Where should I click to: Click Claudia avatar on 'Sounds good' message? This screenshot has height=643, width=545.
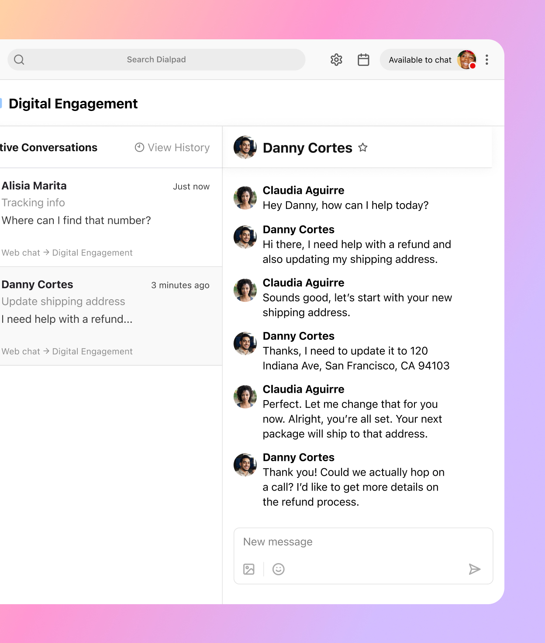click(x=245, y=290)
